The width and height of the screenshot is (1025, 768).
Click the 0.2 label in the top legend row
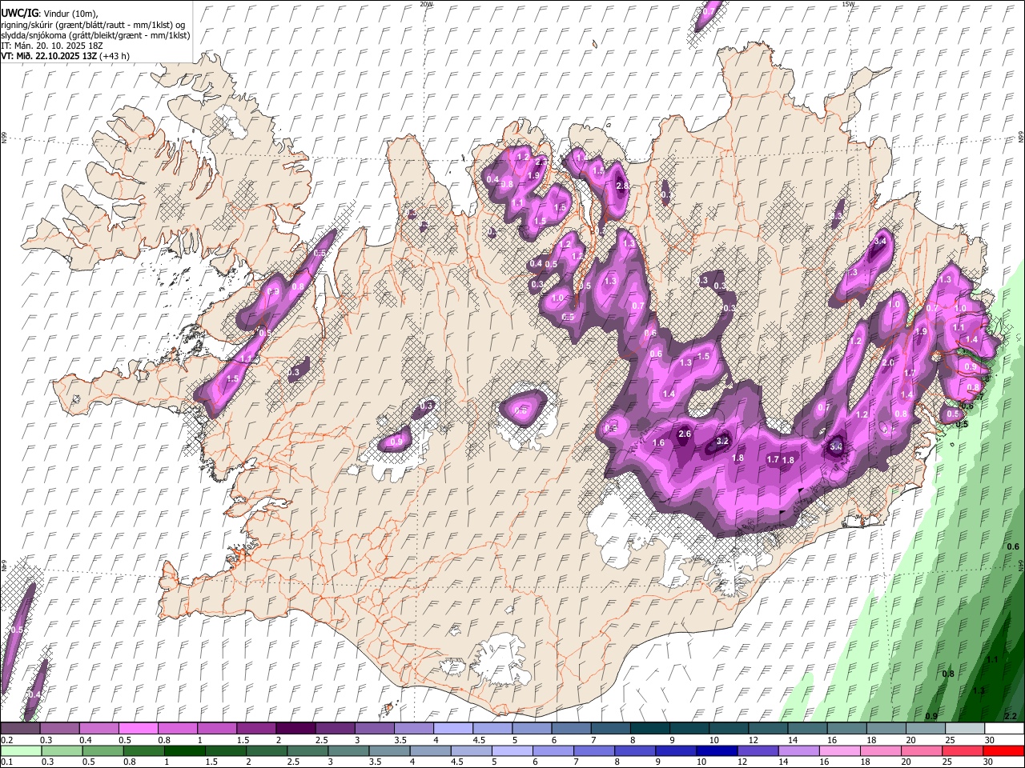tap(6, 740)
